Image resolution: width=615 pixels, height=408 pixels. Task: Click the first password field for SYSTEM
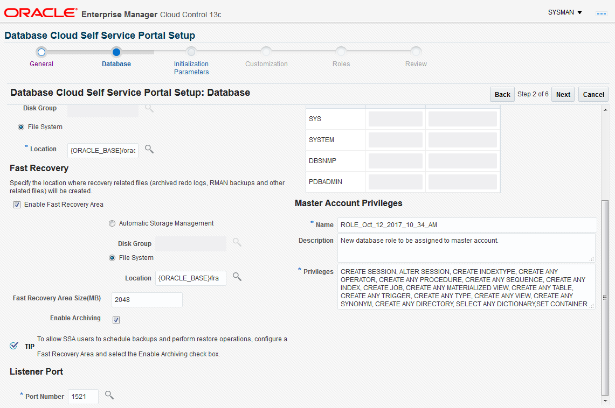point(396,140)
